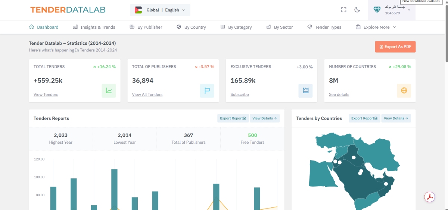Viewport: 448px width, 210px height.
Task: Toggle dark mode moon icon
Action: click(x=357, y=10)
